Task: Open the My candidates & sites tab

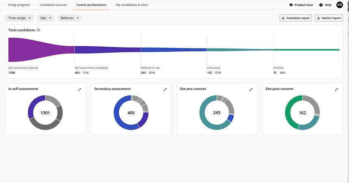Action: click(x=132, y=5)
